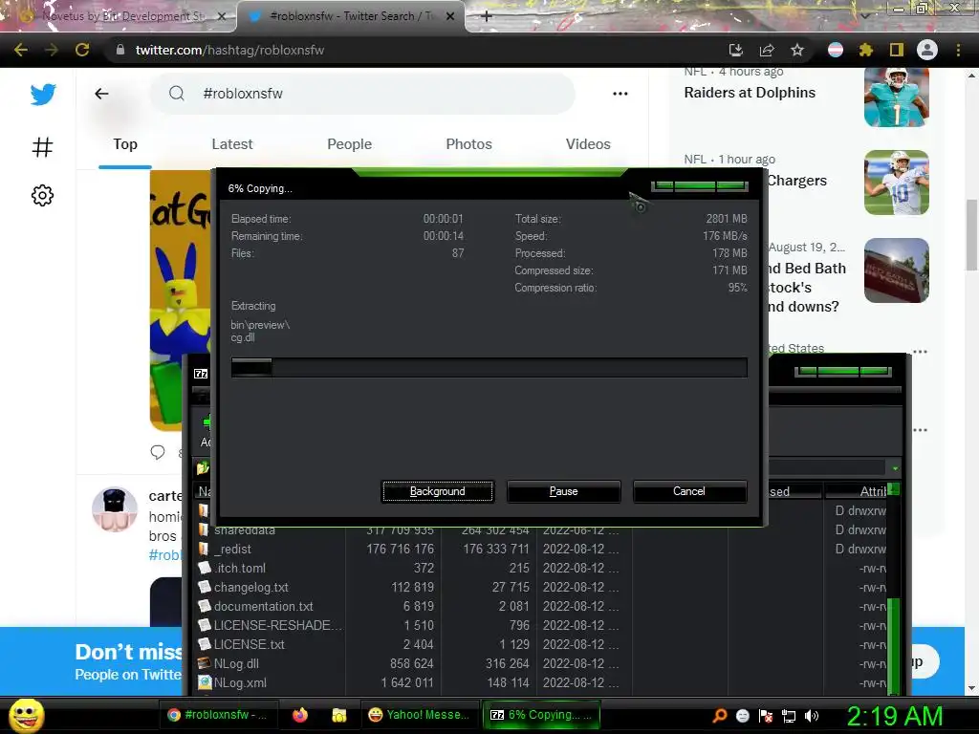Viewport: 979px width, 734px height.
Task: Open Raiders at Dolphins trend
Action: click(750, 93)
